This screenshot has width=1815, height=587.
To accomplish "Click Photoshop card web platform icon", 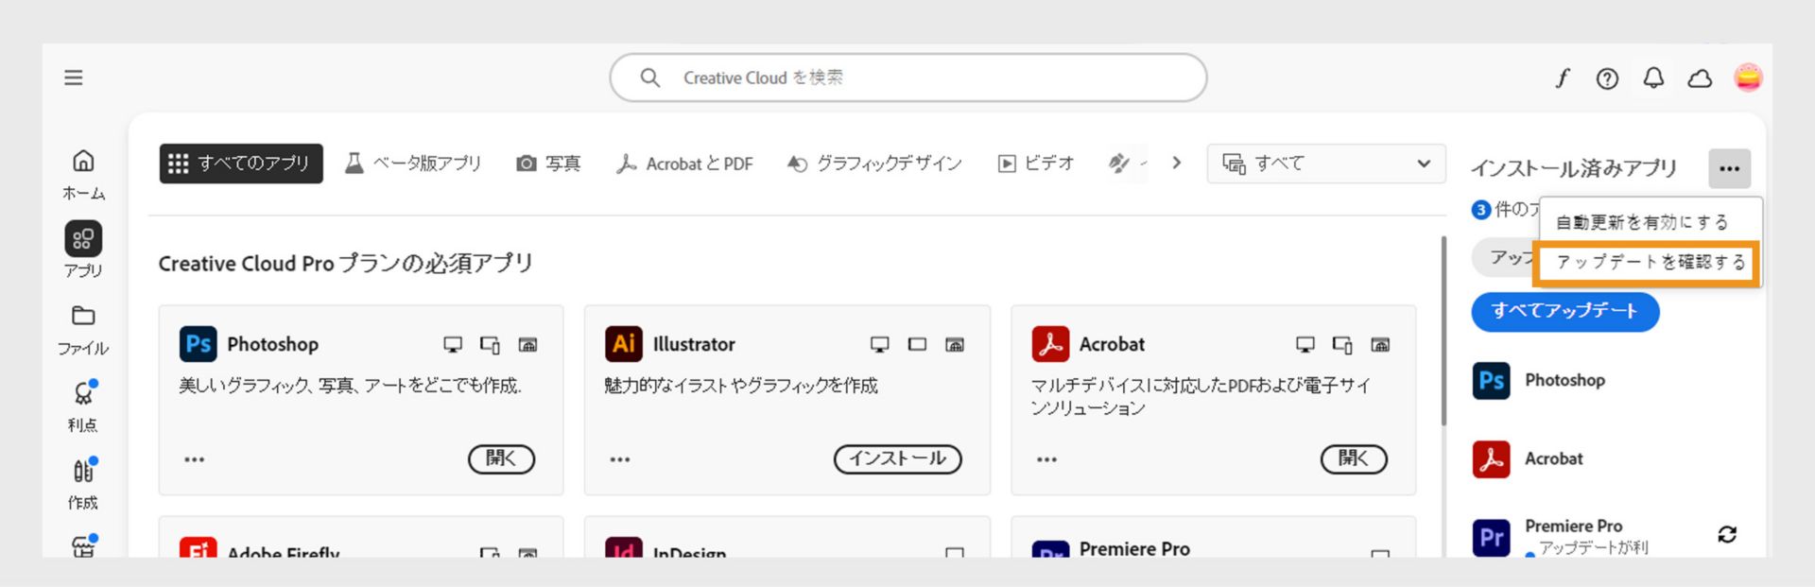I will [527, 345].
